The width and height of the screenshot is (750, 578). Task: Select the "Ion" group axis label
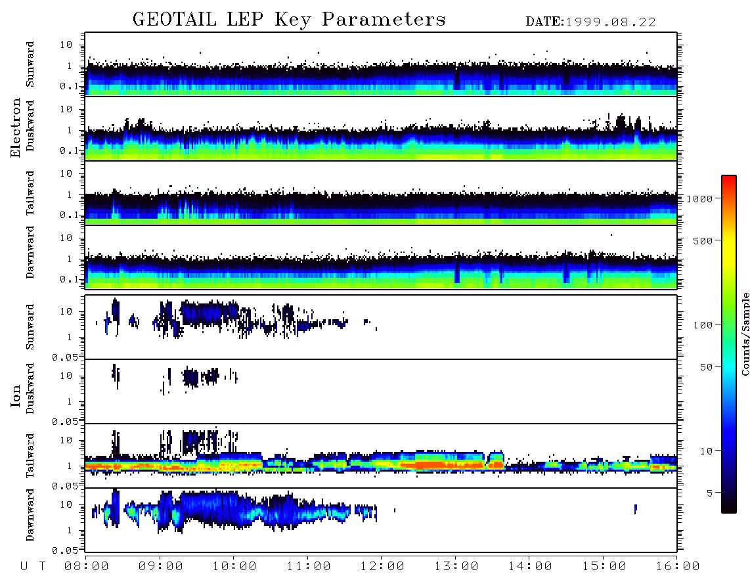15,395
